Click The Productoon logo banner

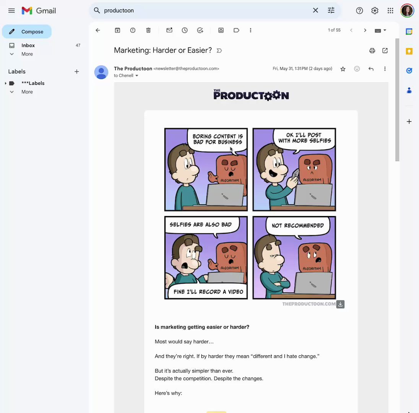coord(251,94)
